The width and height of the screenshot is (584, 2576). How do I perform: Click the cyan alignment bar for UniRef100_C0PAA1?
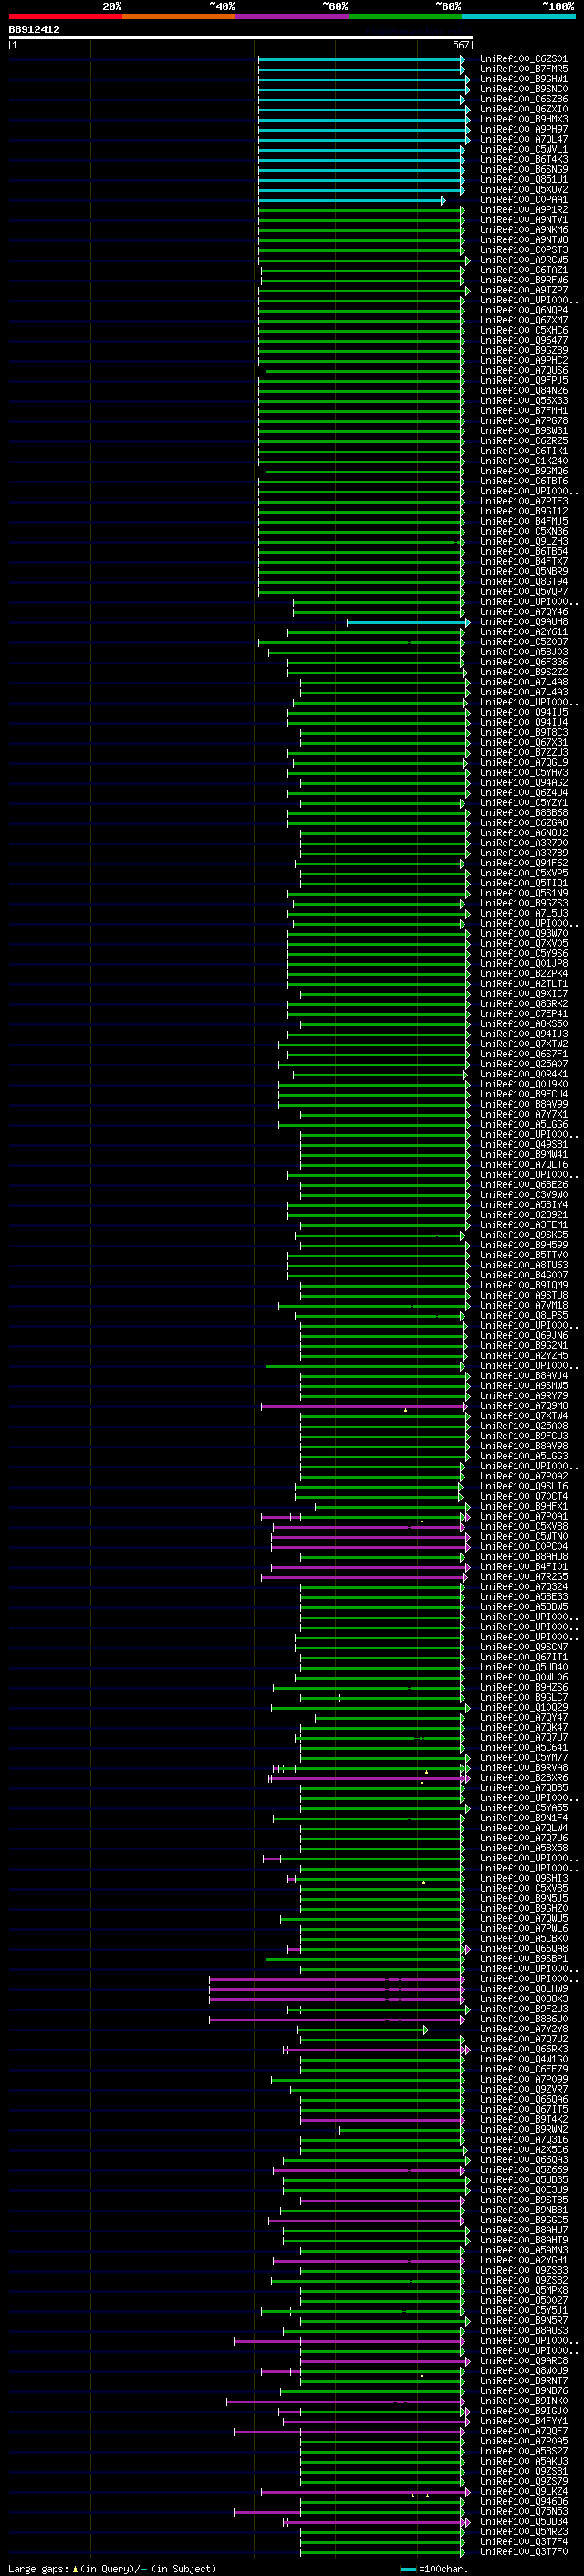click(351, 200)
